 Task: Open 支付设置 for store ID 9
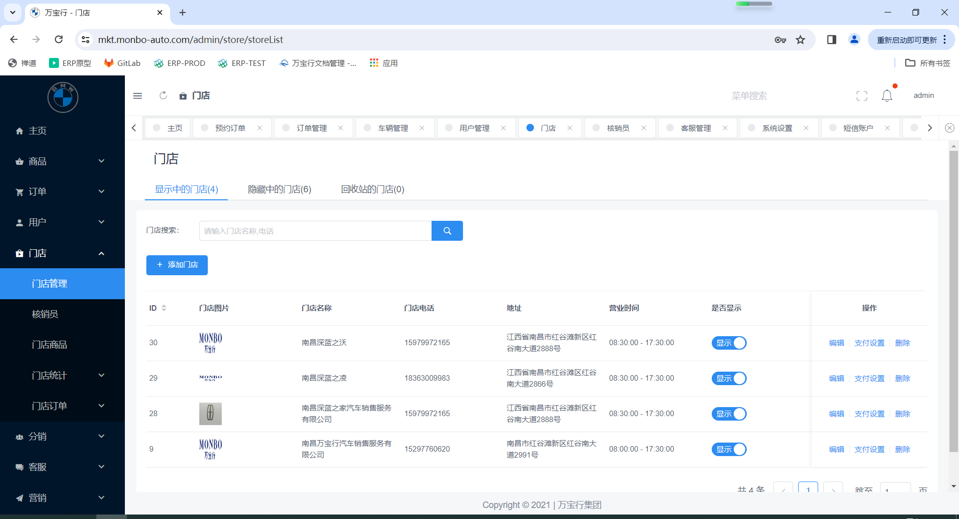869,450
